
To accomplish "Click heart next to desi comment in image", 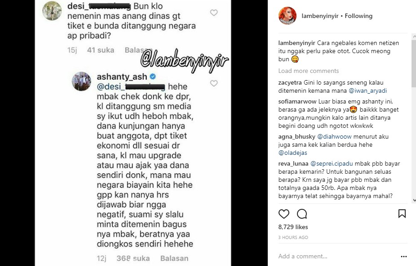I will (214, 13).
